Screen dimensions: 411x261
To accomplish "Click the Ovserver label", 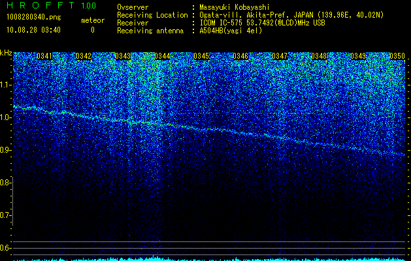I will click(133, 7).
